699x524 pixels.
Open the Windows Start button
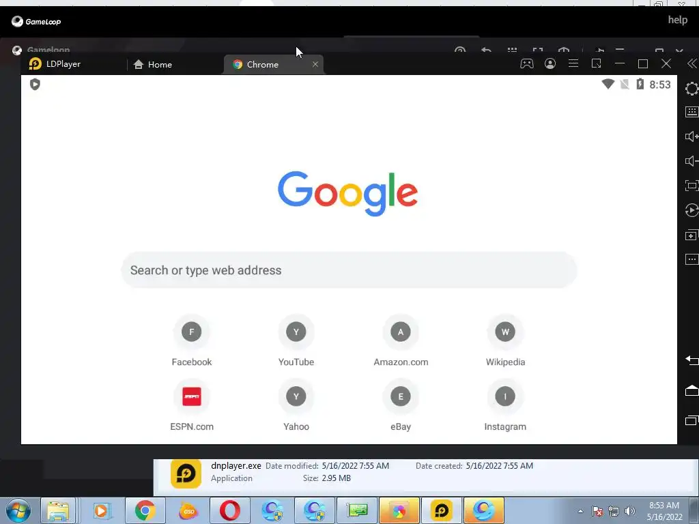pos(18,510)
